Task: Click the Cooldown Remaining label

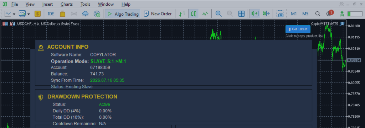Action: (74, 124)
